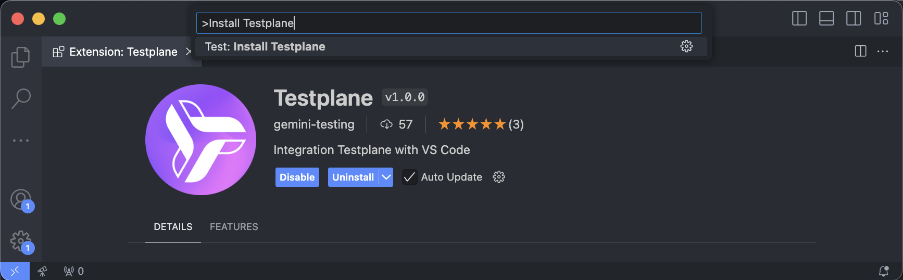Show additional views ellipsis in activity bar
This screenshot has height=280, width=903.
pyautogui.click(x=20, y=141)
